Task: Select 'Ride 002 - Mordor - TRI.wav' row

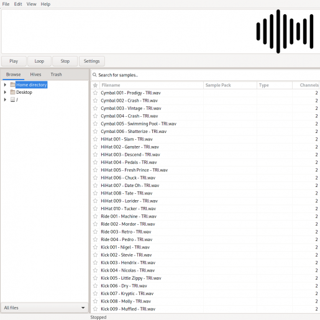Action: [x=206, y=224]
